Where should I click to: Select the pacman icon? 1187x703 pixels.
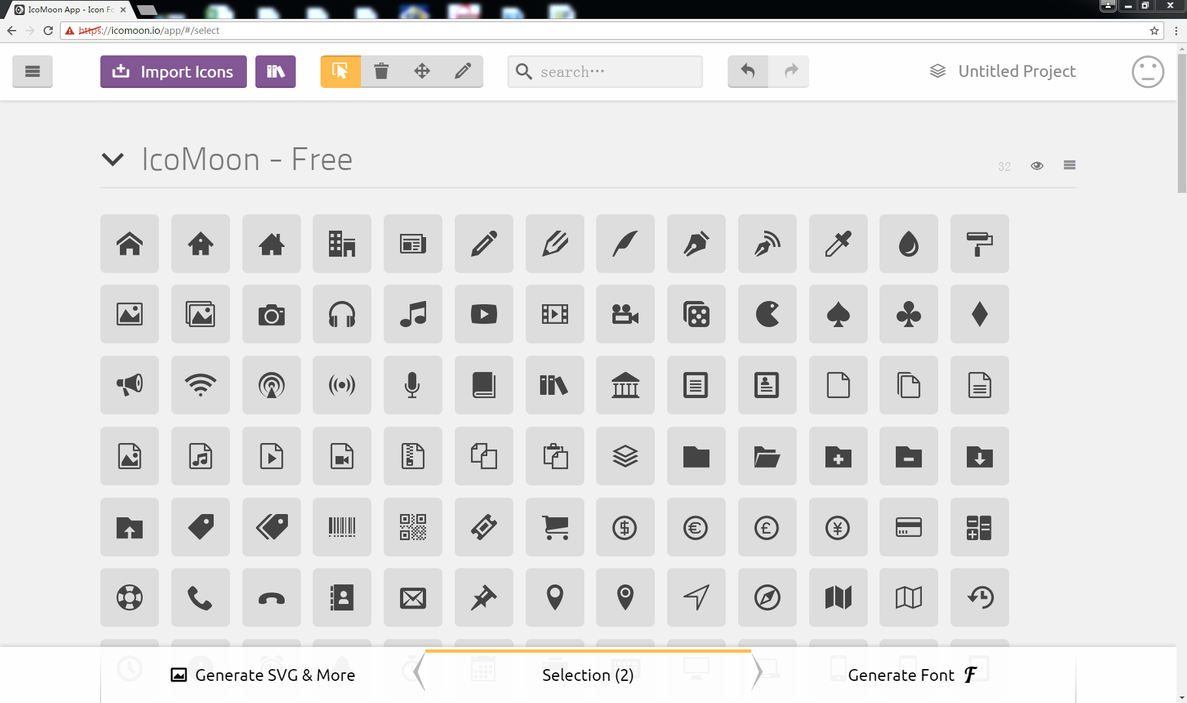point(767,314)
